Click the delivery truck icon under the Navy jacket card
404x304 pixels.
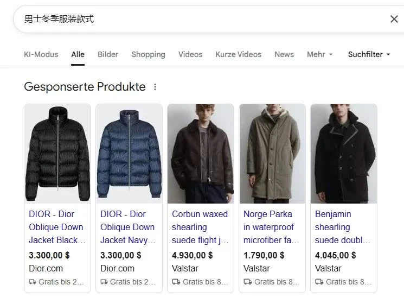tap(104, 282)
